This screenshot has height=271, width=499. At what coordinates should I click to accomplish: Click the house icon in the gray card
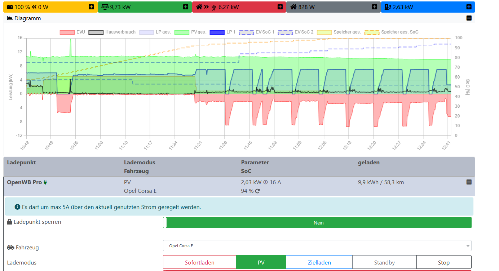[293, 7]
